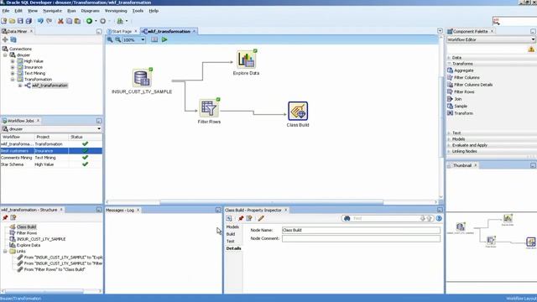The width and height of the screenshot is (537, 302).
Task: Switch to Test tab in Property Inspector
Action: (230, 242)
